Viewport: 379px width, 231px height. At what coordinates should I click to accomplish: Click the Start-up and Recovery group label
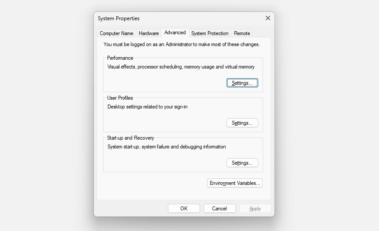click(x=130, y=138)
